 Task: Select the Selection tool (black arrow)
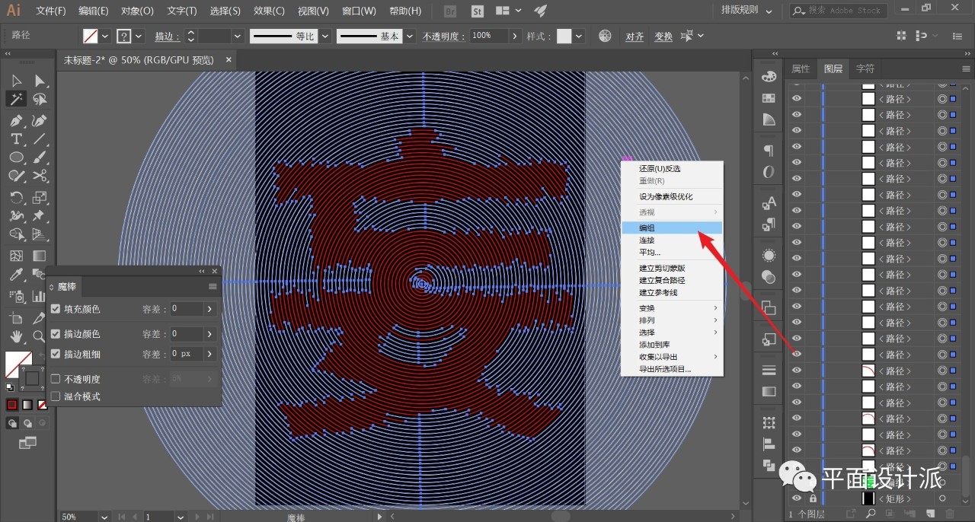(17, 81)
